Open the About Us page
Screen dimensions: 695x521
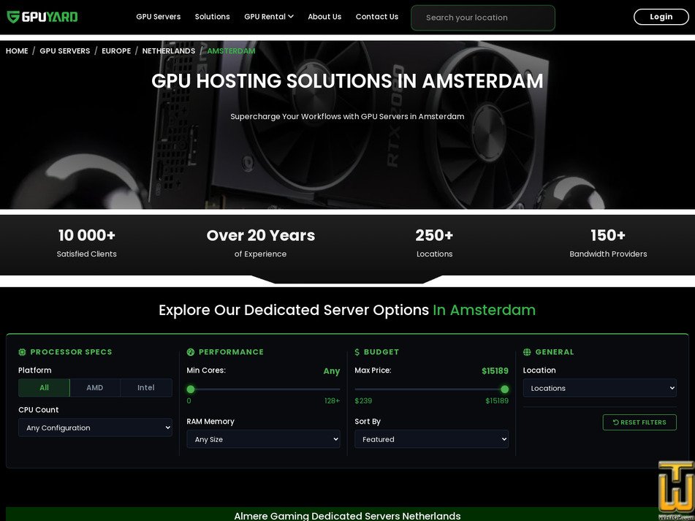[x=324, y=17]
